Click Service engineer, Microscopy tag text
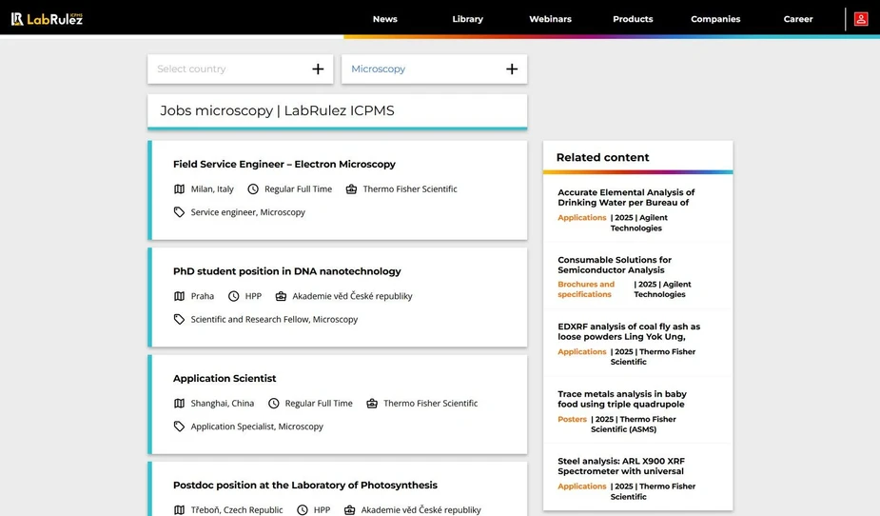The image size is (880, 516). coord(247,212)
